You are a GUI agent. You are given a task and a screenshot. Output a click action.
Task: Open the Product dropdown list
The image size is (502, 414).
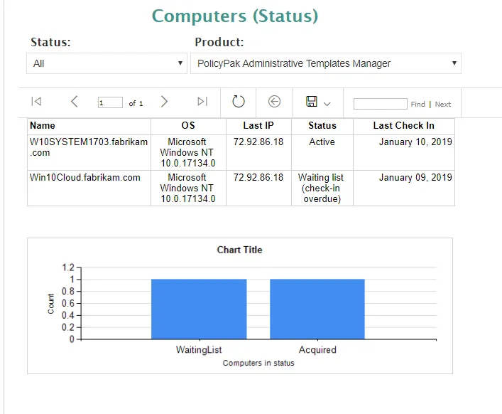click(326, 63)
